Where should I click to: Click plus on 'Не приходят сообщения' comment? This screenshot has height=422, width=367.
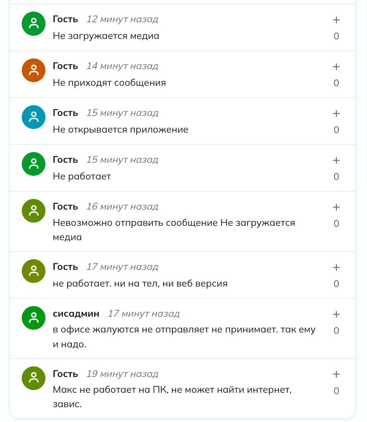[336, 67]
